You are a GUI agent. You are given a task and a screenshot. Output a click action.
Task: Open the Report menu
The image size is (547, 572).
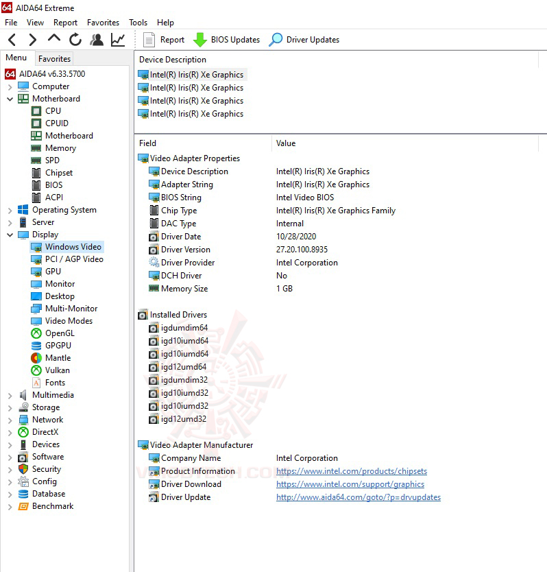pos(65,23)
